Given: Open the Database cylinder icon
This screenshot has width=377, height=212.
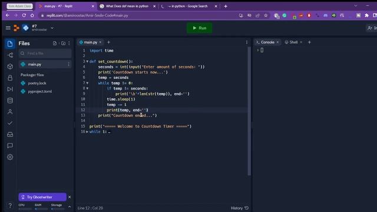Looking at the screenshot, I should [10, 101].
